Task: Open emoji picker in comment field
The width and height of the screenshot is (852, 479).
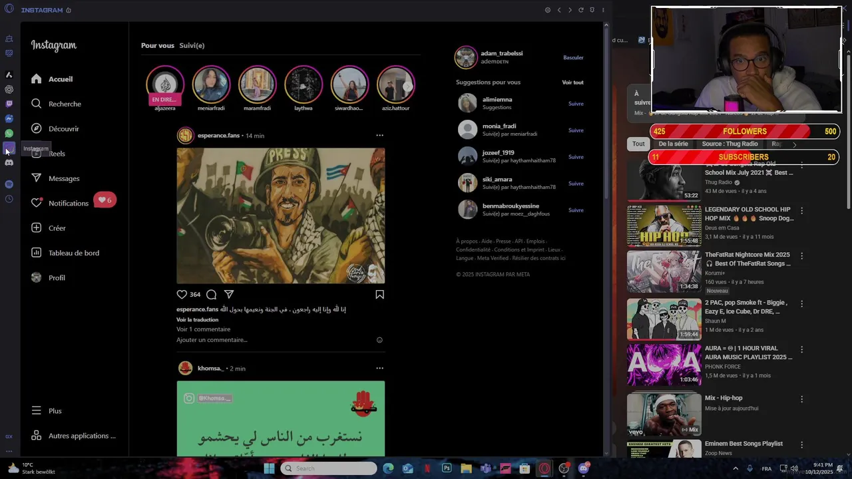Action: pyautogui.click(x=379, y=340)
